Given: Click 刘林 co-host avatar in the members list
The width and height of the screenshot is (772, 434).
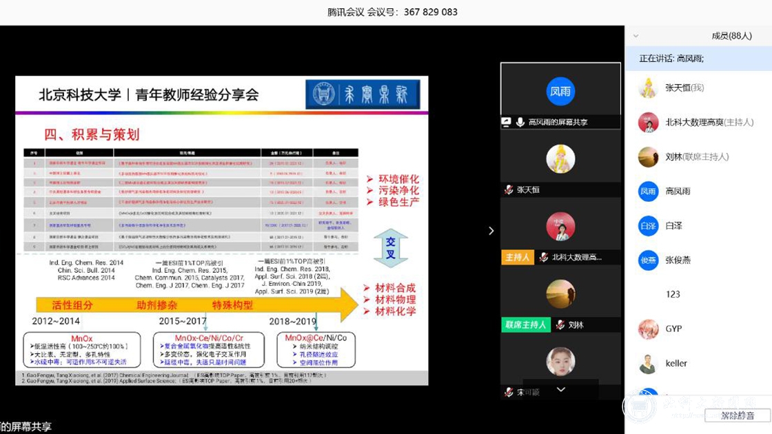Looking at the screenshot, I should tap(648, 157).
